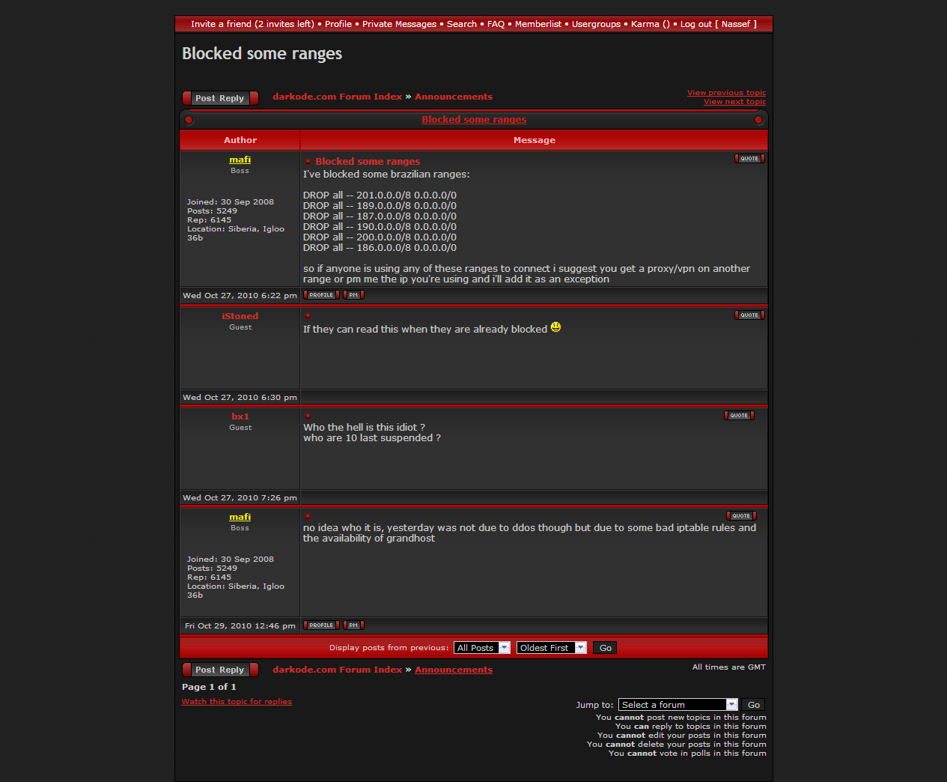Click Watch this topic for replies

point(237,702)
